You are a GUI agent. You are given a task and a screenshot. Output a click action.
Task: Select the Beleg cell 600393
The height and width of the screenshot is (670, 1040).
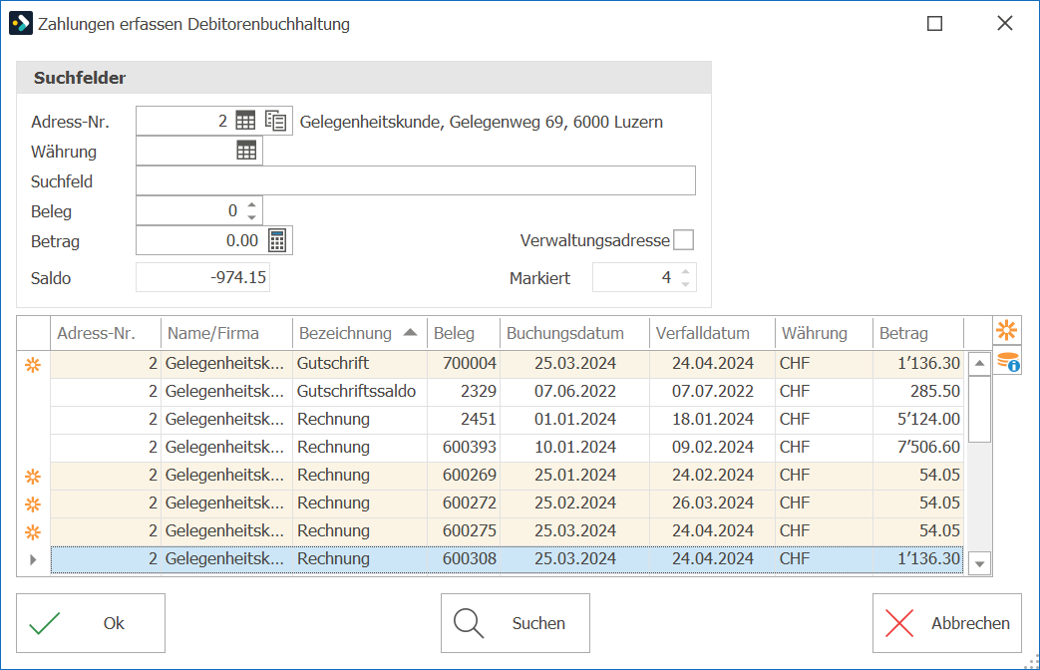pyautogui.click(x=464, y=447)
